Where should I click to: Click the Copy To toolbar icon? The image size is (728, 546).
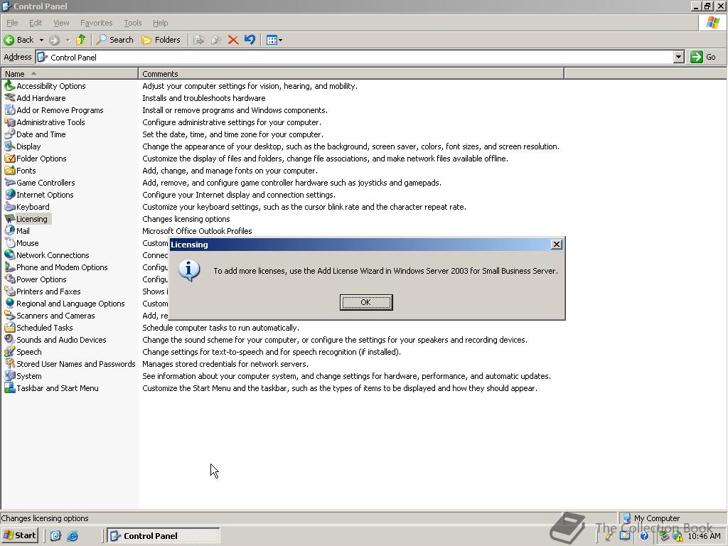tap(216, 40)
